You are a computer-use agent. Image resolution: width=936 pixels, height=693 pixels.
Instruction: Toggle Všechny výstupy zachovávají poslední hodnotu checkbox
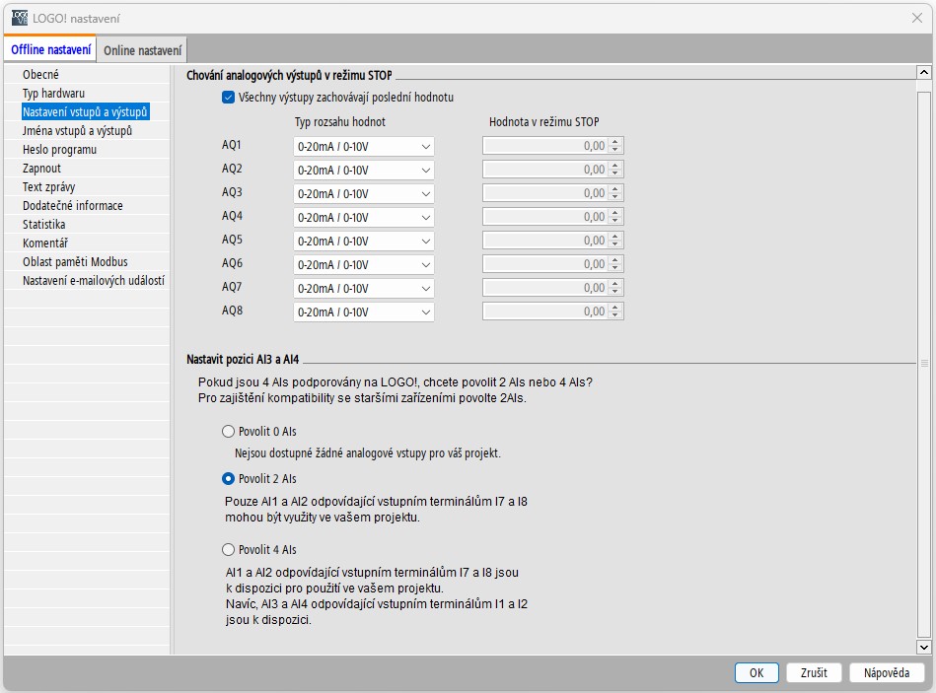(228, 98)
